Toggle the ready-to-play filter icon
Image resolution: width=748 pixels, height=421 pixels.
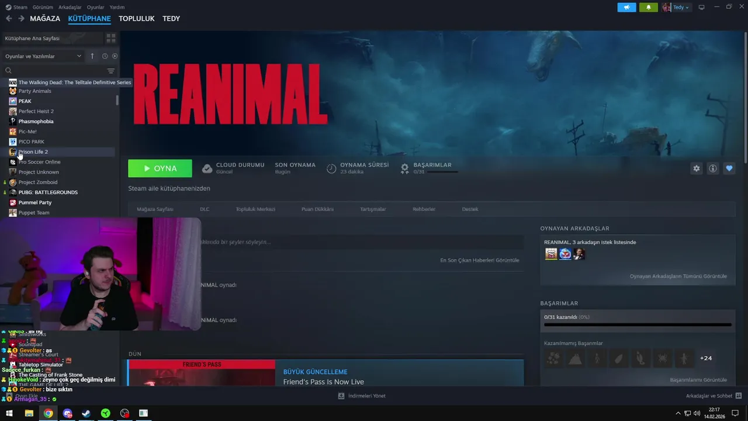115,56
